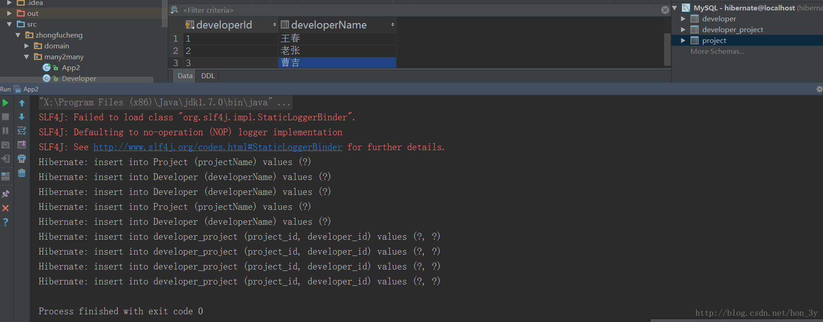Open Run panel settings gear icon
The height and width of the screenshot is (322, 823).
pos(819,90)
